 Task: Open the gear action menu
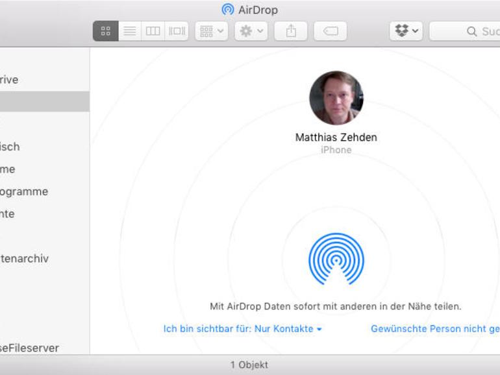coord(251,31)
